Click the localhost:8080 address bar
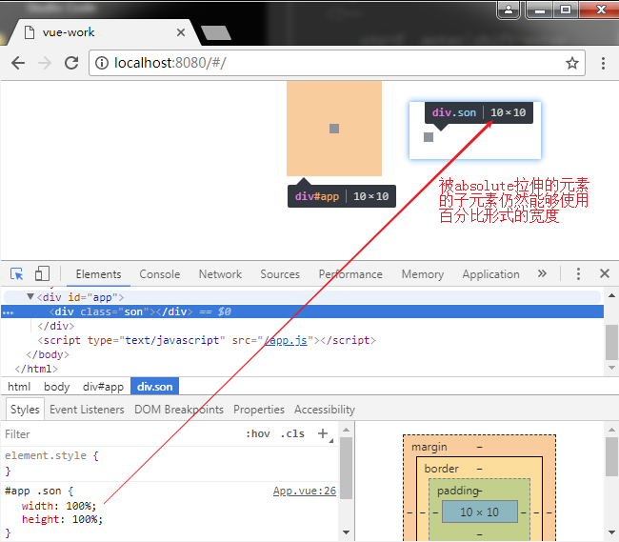This screenshot has width=619, height=542. click(x=337, y=63)
